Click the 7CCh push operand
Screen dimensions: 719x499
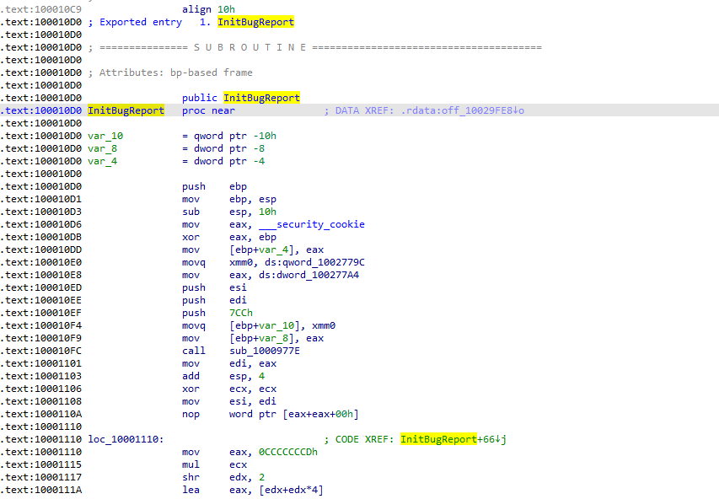point(241,313)
